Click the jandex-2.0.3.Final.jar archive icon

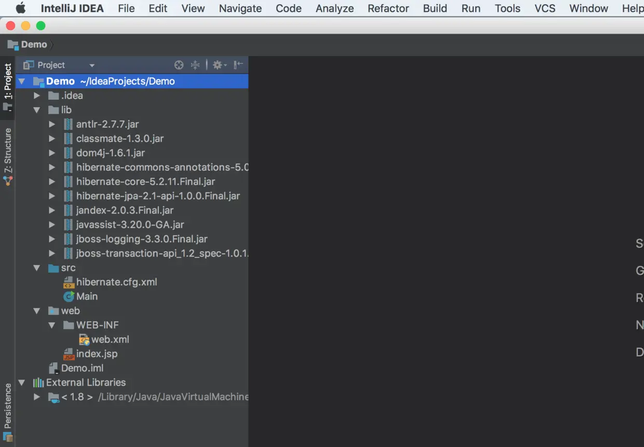click(x=68, y=210)
